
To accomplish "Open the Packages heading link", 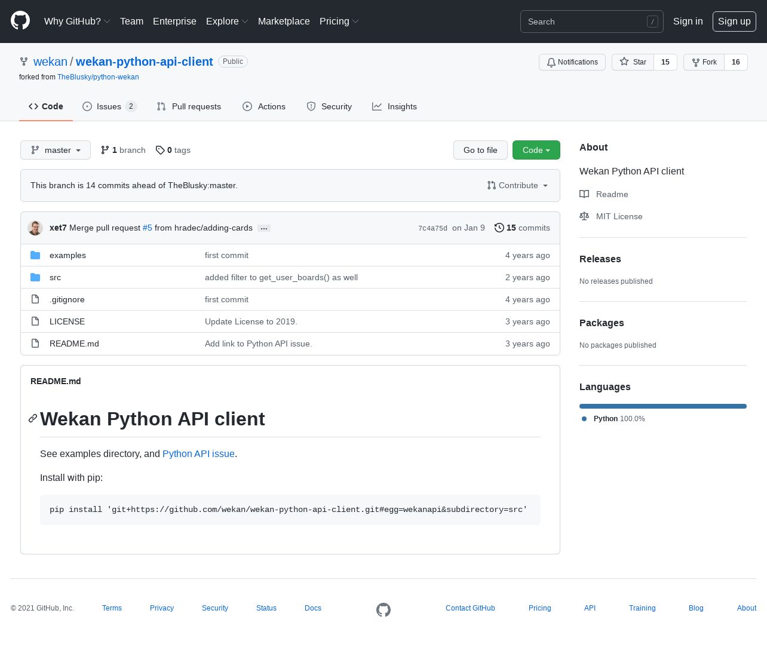I will click(x=602, y=323).
